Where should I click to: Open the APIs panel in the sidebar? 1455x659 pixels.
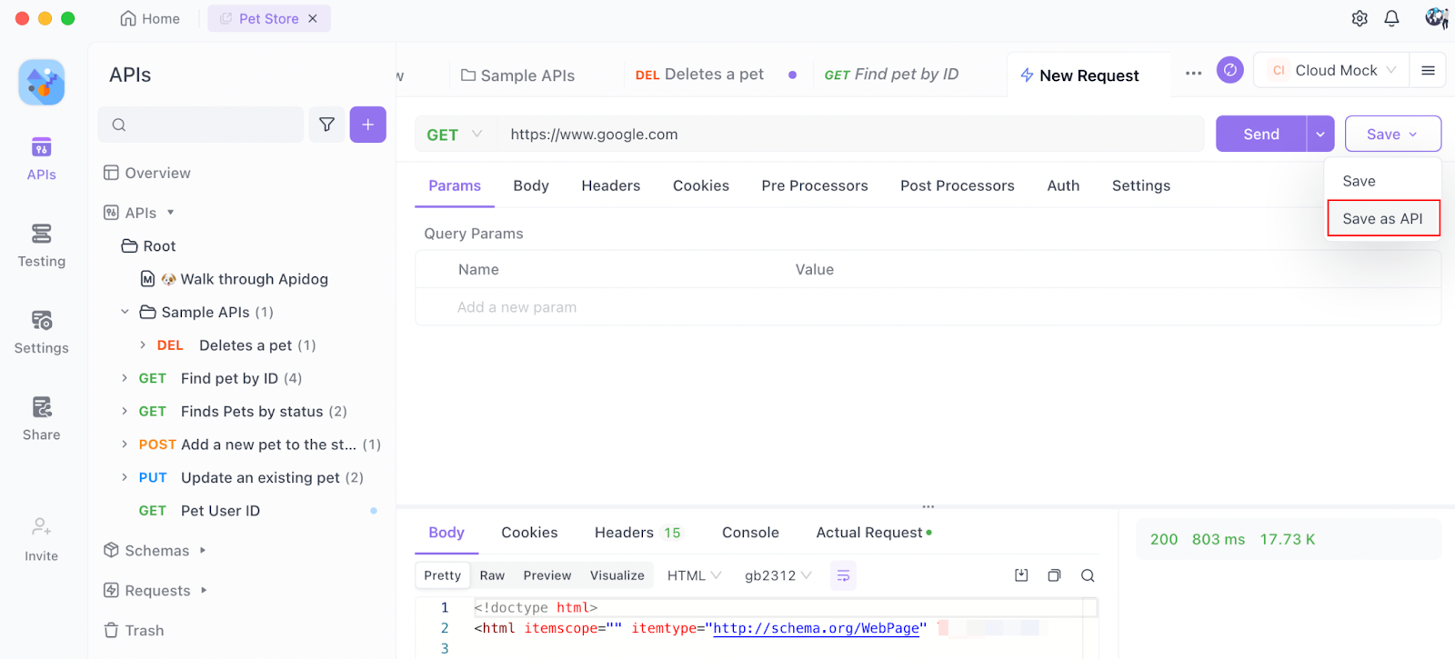point(40,155)
